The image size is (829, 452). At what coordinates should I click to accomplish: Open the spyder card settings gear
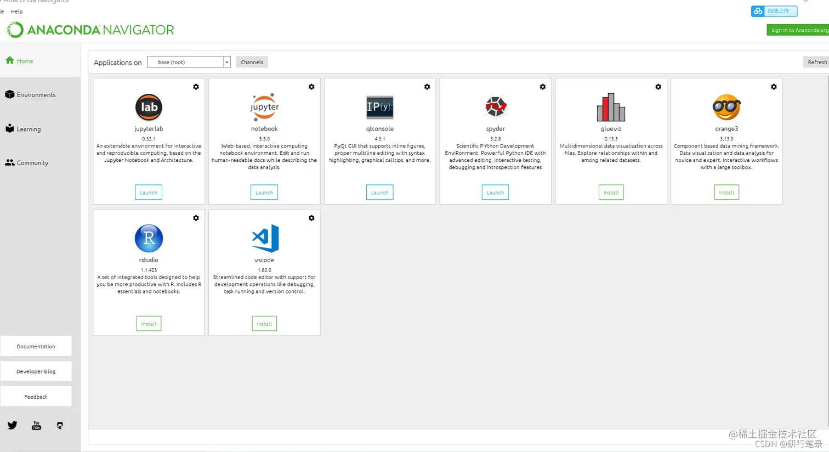[543, 87]
